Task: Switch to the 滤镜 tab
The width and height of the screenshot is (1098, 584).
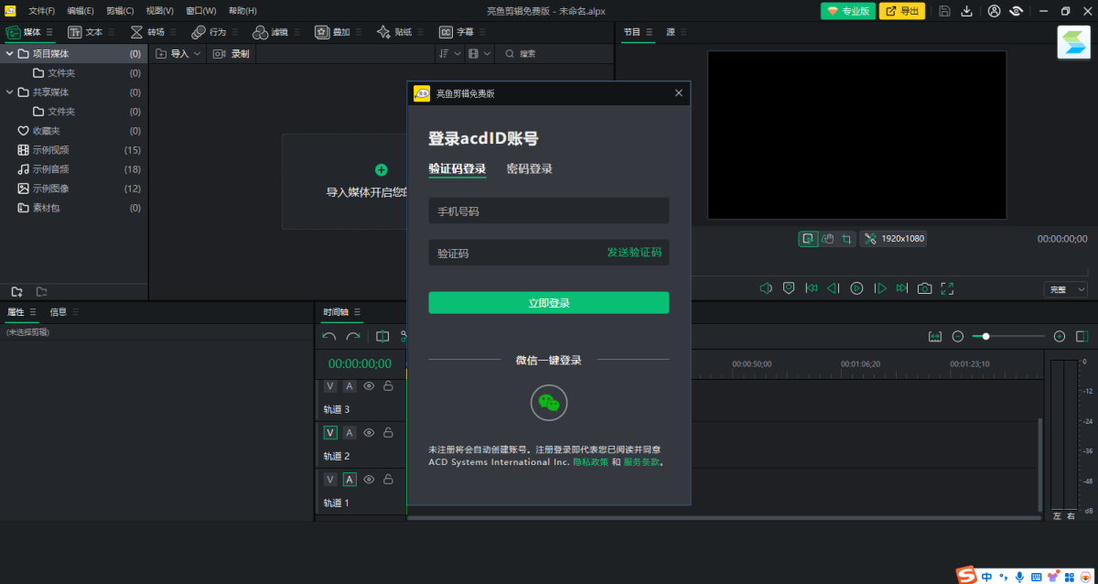Action: coord(270,32)
